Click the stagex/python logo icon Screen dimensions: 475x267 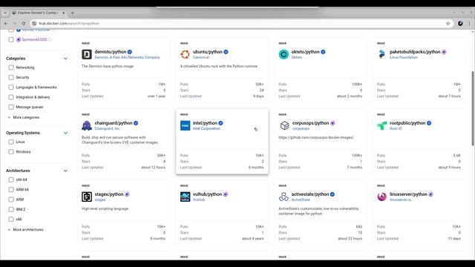click(87, 197)
